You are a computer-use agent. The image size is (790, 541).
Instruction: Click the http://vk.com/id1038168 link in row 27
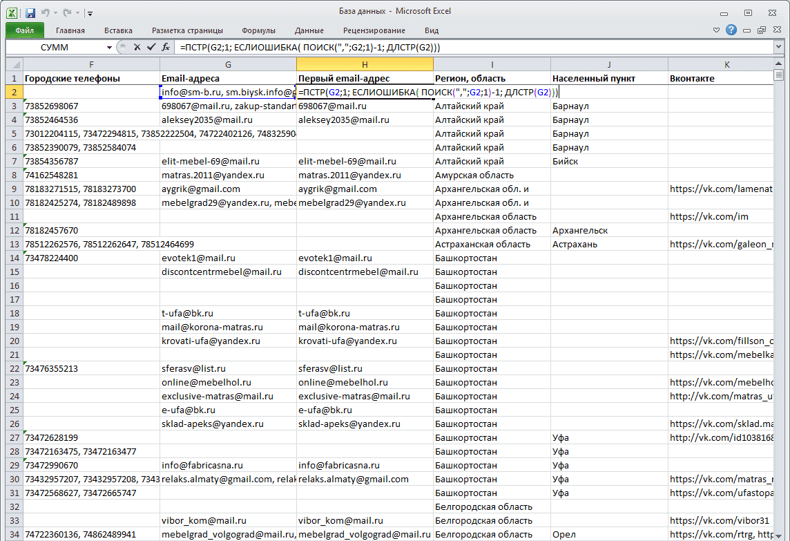720,437
